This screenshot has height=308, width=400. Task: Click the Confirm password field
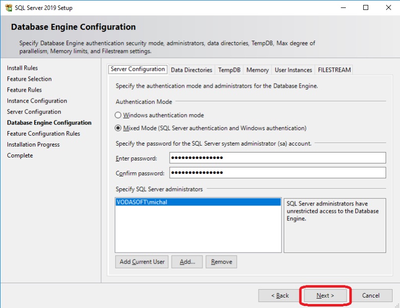(x=277, y=173)
